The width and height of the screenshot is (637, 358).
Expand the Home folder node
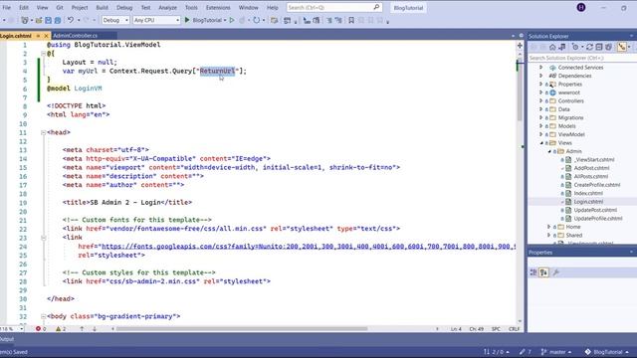(549, 227)
